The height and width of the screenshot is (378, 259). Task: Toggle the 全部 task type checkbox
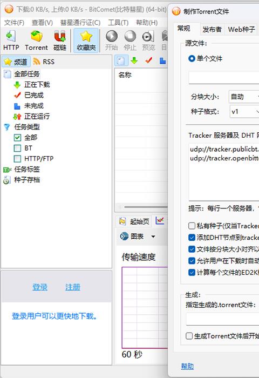(17, 138)
